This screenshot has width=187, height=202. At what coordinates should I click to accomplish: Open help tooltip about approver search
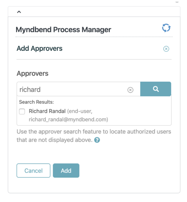pyautogui.click(x=97, y=140)
